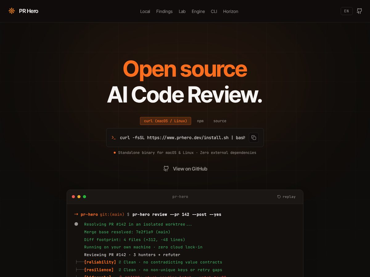Go to the Findings nav item
Viewport: 370px width, 277px height.
click(x=164, y=11)
